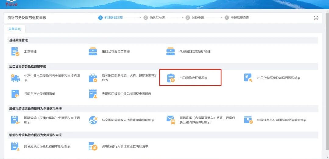Open the 国际运输（港澳台运输） clipboard icon
The width and height of the screenshot is (329, 159).
point(15,120)
